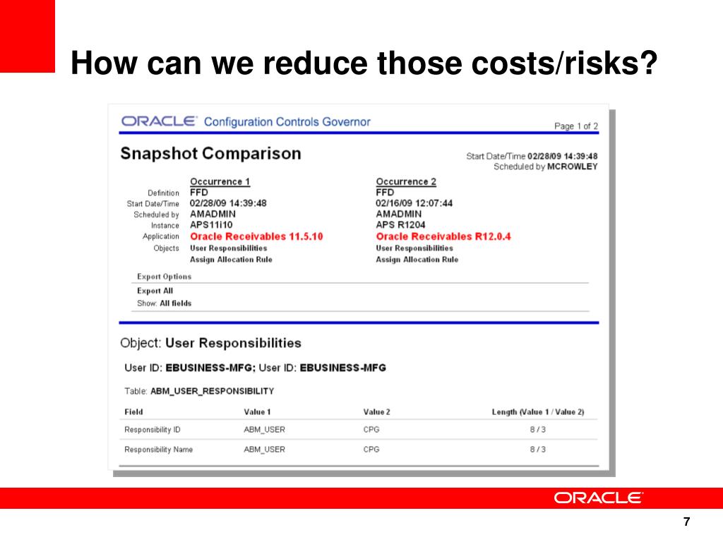Image resolution: width=723 pixels, height=542 pixels.
Task: Open the 'Occurrence 1' underlined heading
Action: pyautogui.click(x=220, y=181)
